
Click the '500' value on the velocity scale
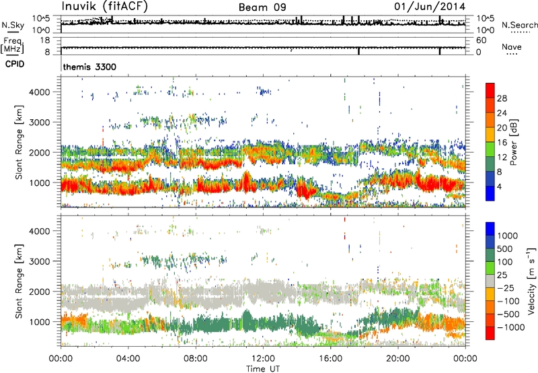tap(506, 248)
